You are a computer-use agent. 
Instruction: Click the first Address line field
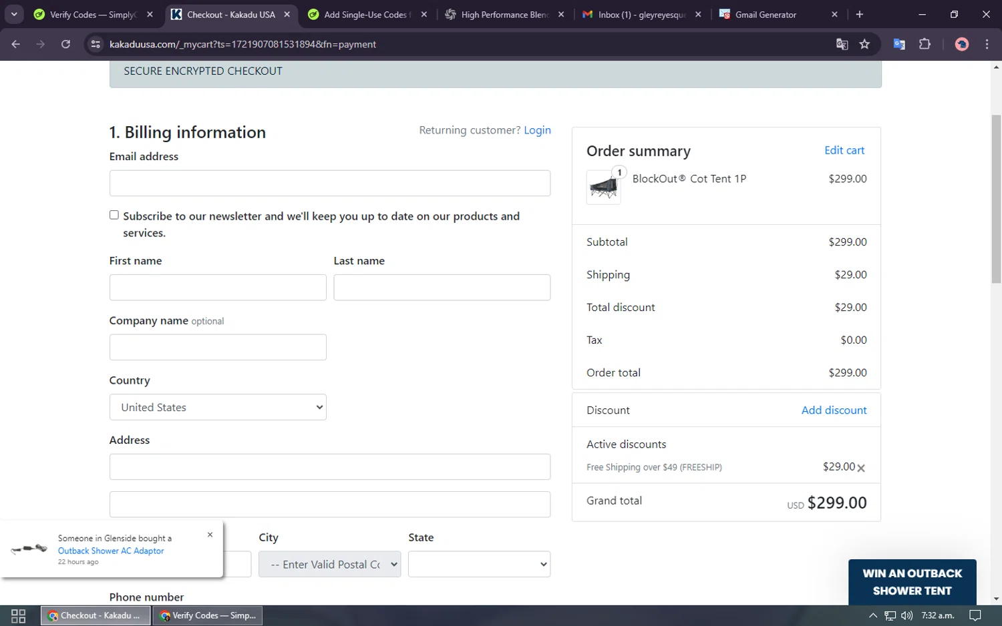tap(330, 466)
